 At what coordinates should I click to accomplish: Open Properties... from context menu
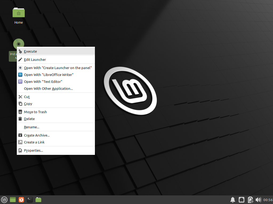pos(56,150)
